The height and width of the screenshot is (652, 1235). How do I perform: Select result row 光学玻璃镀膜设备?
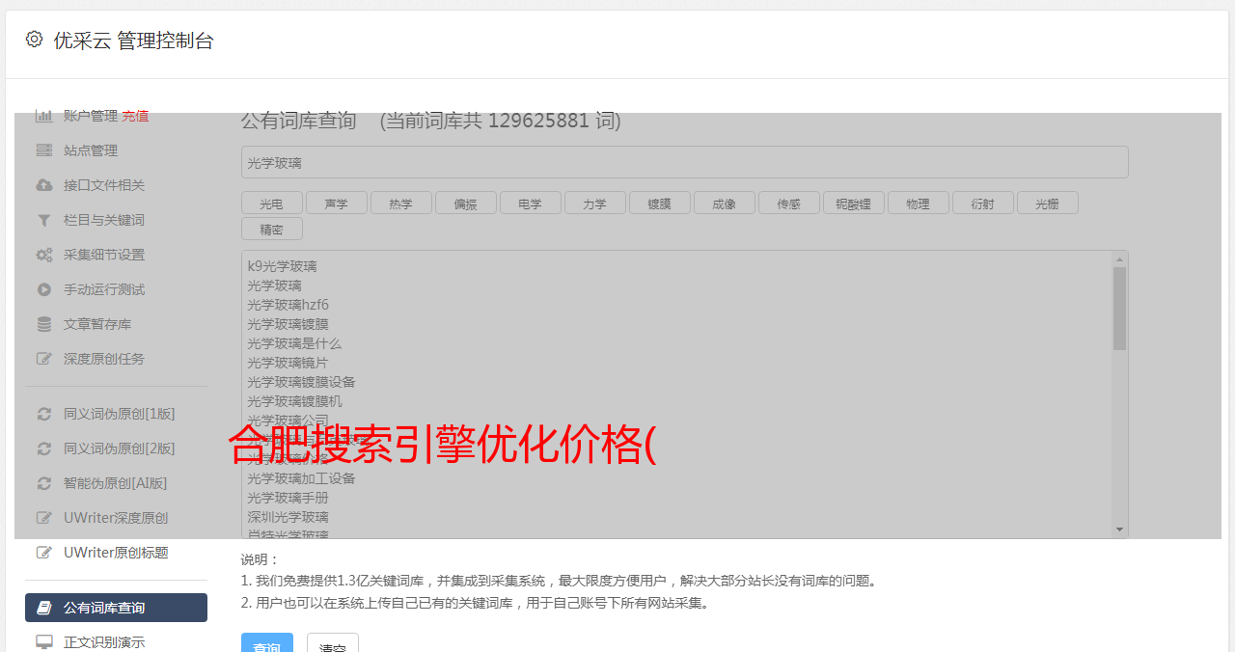(x=301, y=382)
